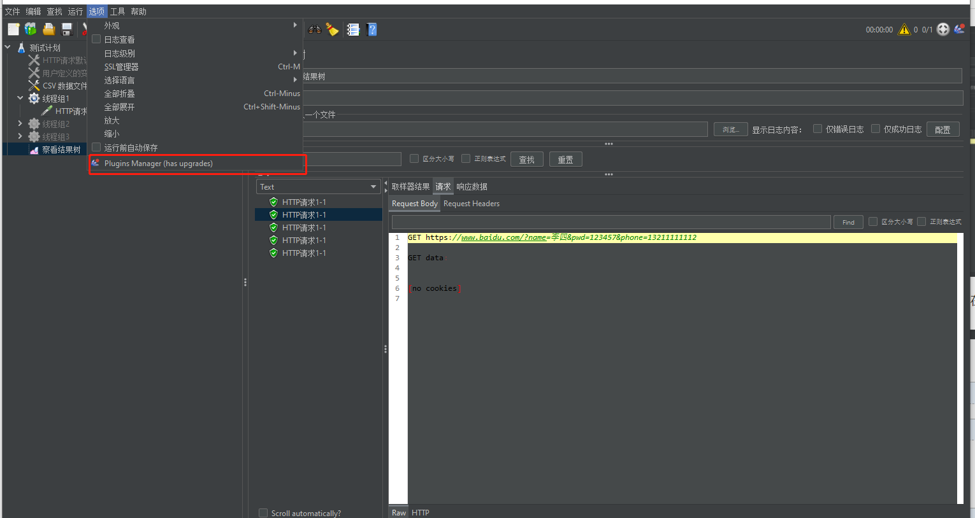Image resolution: width=975 pixels, height=518 pixels.
Task: Click the broom reset search icon
Action: pos(332,29)
